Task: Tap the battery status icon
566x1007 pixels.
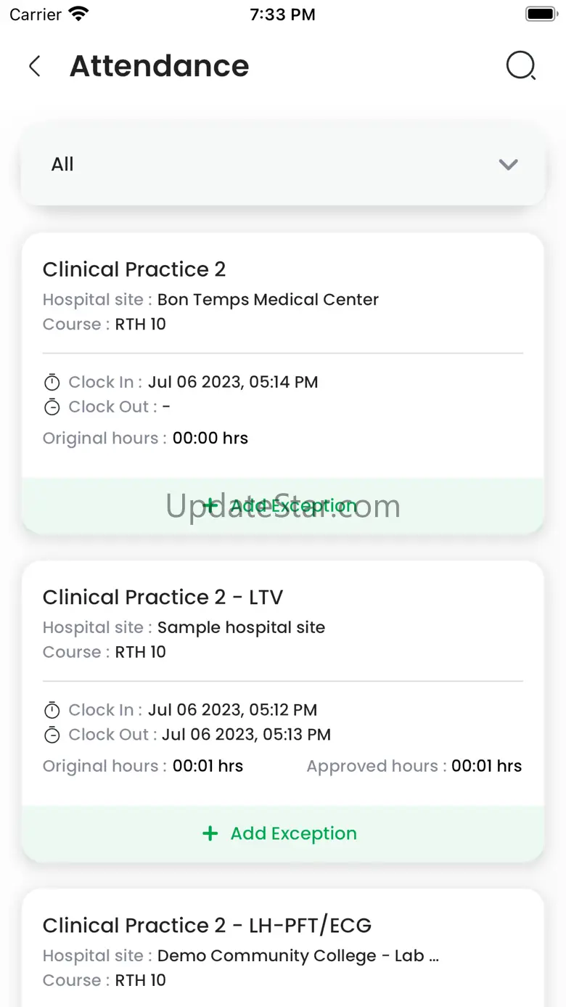Action: tap(540, 15)
